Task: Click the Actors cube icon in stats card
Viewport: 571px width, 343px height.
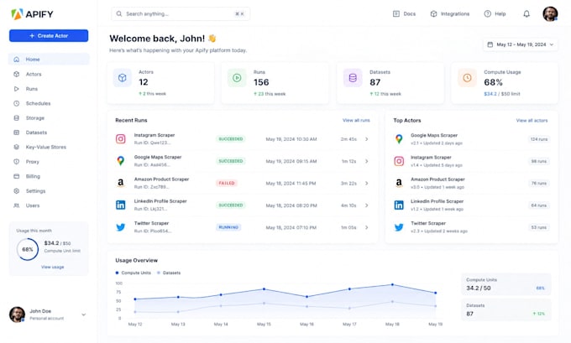Action: 123,78
